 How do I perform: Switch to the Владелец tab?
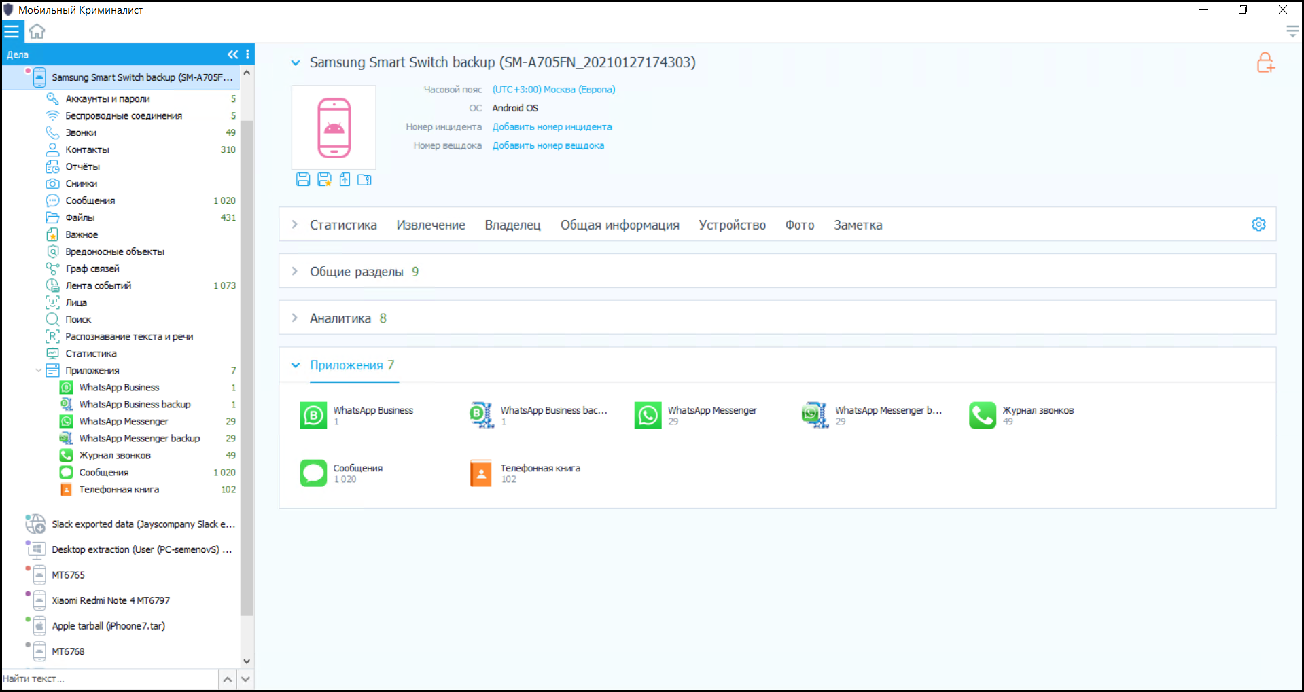[513, 225]
